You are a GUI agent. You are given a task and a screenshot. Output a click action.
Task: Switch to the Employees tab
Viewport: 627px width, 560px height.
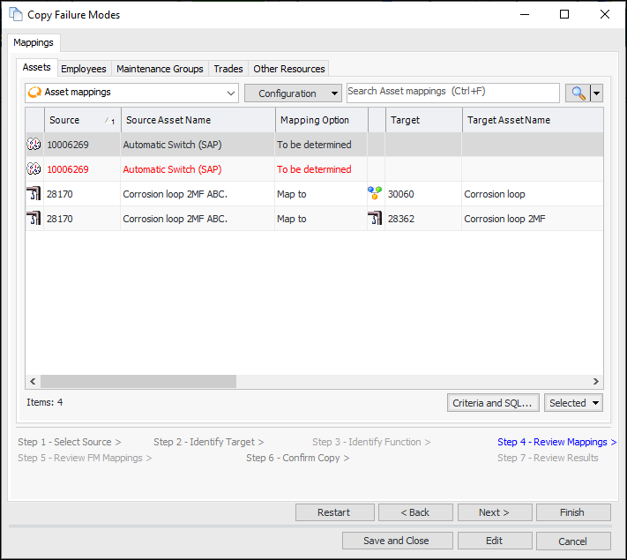84,69
